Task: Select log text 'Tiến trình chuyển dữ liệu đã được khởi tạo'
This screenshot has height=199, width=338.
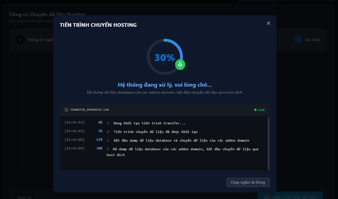Action: click(156, 132)
